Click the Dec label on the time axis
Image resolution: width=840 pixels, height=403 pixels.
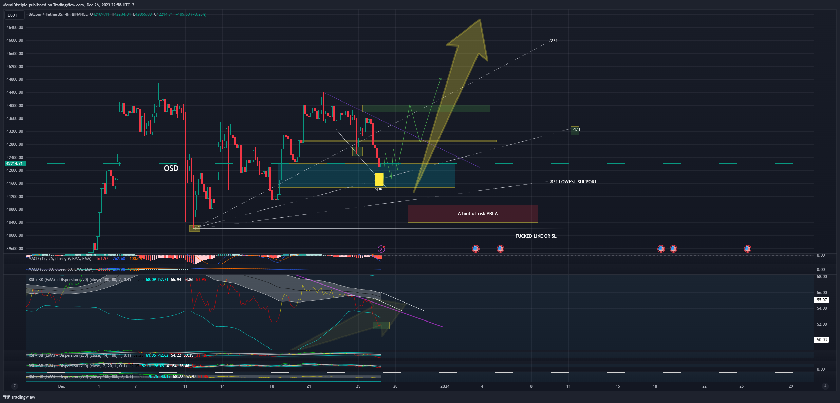(x=61, y=386)
